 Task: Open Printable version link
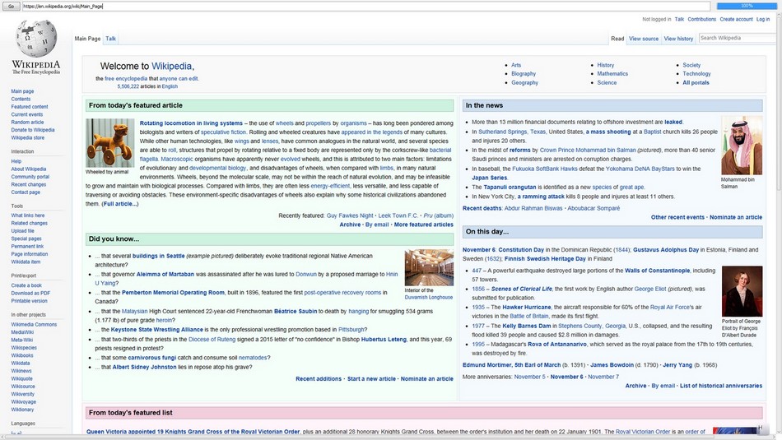click(x=29, y=301)
